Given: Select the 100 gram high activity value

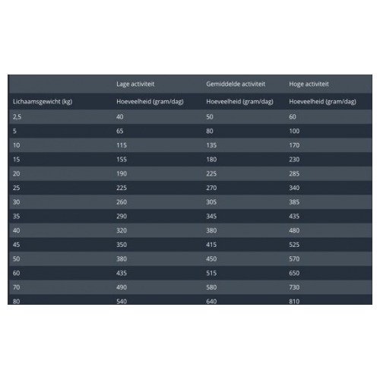Looking at the screenshot, I should click(x=294, y=131).
